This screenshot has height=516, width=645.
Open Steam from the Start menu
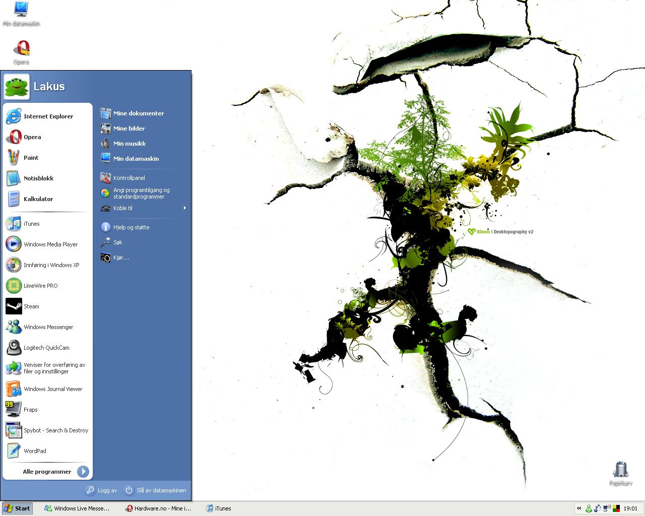[47, 306]
